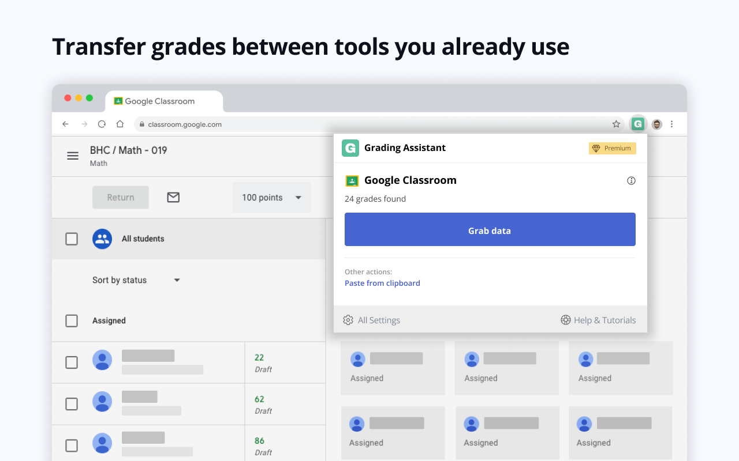Bookmark this page with the star icon
739x461 pixels.
tap(616, 124)
